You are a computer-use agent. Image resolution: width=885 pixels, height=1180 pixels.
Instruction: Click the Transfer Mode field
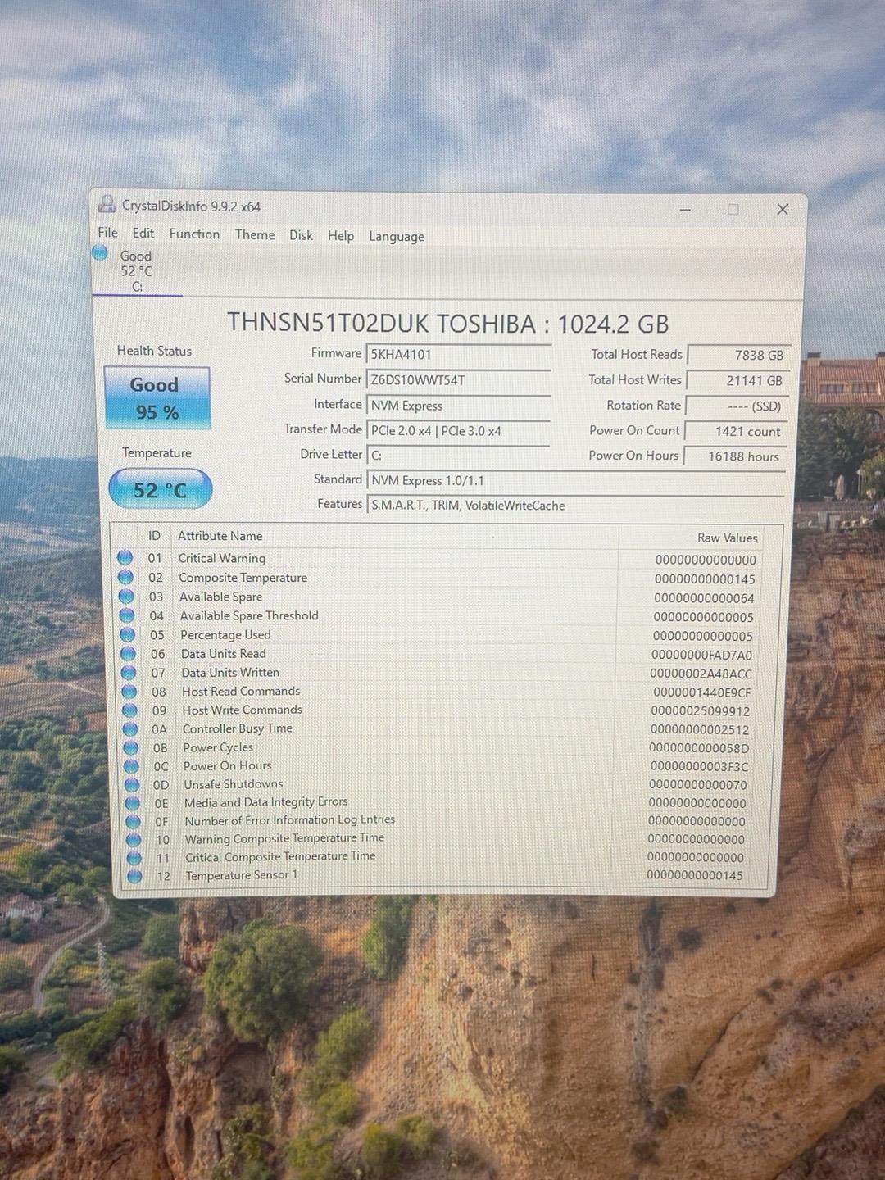click(x=458, y=431)
